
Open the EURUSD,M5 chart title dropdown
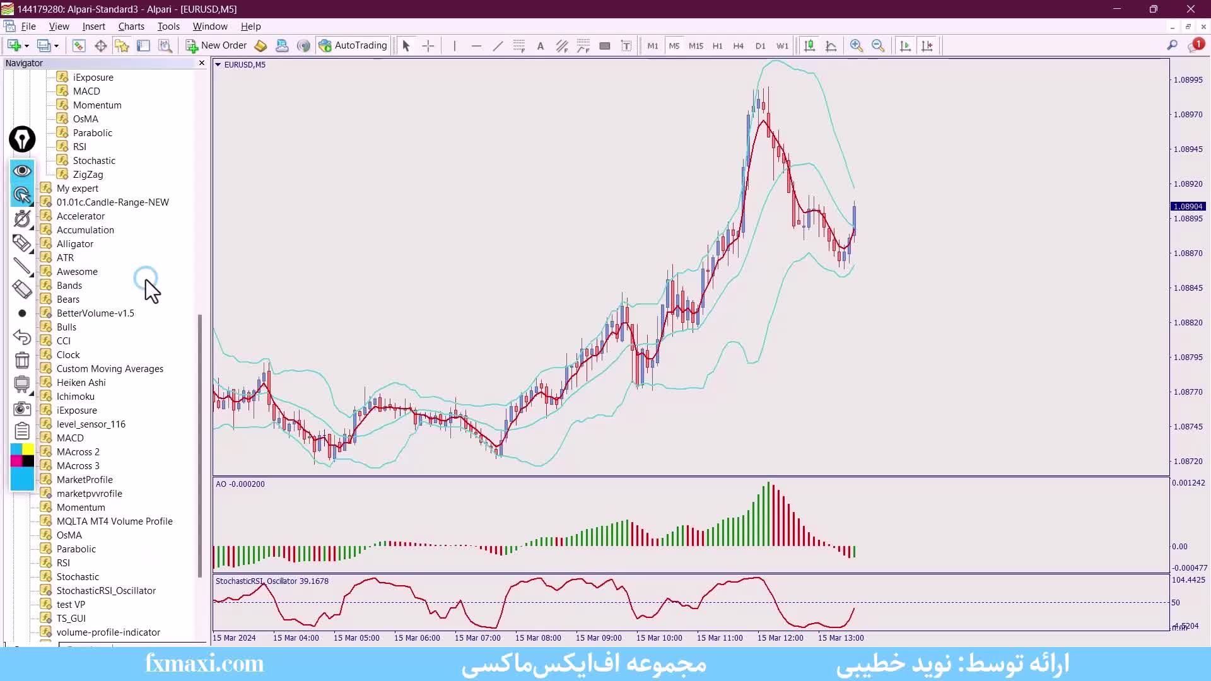pos(218,64)
